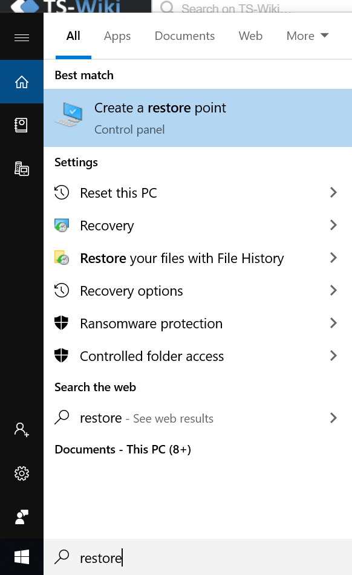Open the hamburger menu in the sidebar

(22, 37)
